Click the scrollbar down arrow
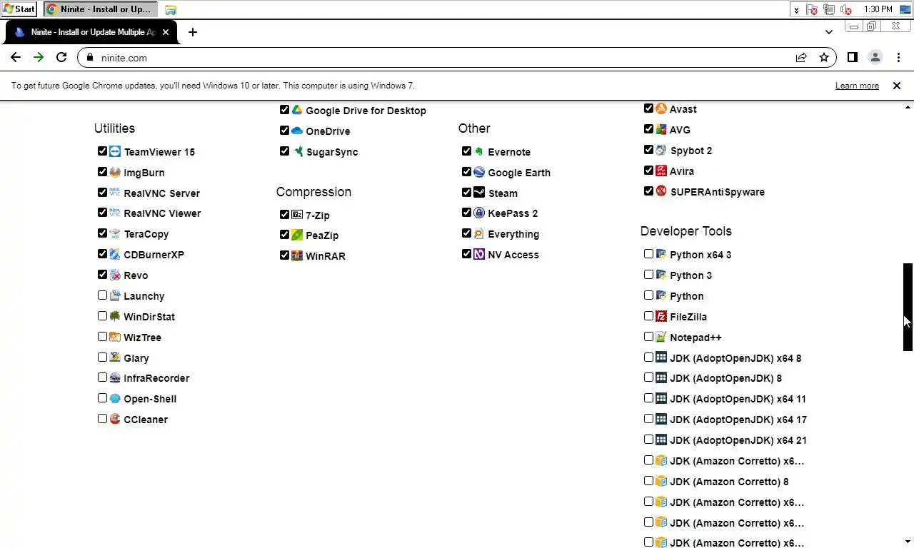 tap(908, 542)
